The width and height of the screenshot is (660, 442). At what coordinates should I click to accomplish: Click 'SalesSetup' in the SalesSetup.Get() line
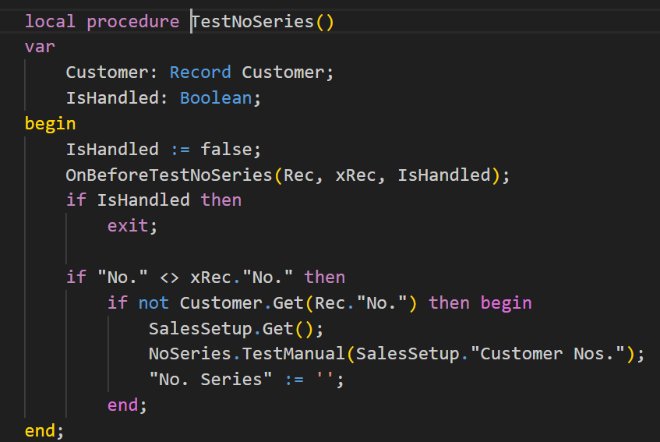pyautogui.click(x=190, y=328)
